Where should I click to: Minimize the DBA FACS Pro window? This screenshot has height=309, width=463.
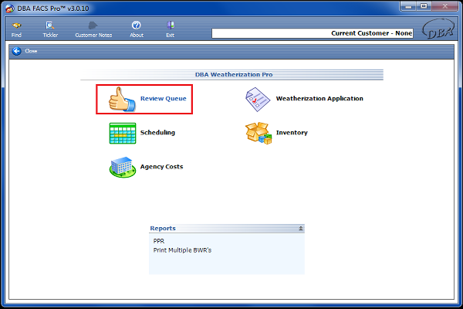(x=409, y=6)
